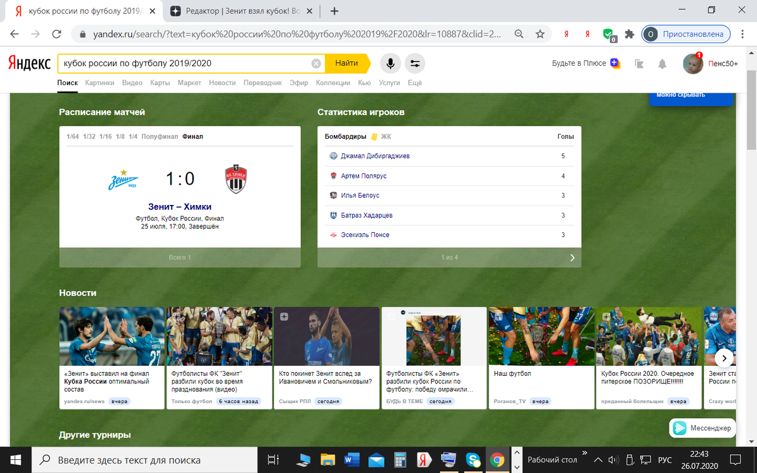Launch Word from the taskbar
This screenshot has height=473, width=757.
(x=351, y=460)
